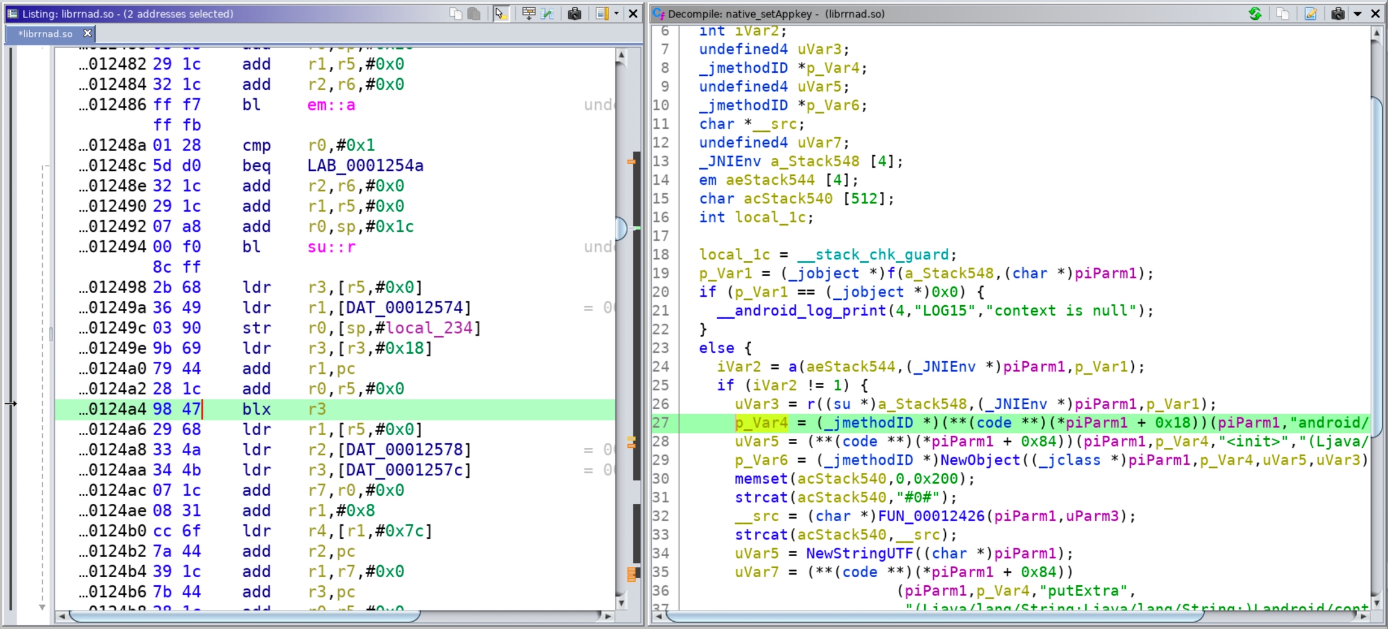Viewport: 1388px width, 629px height.
Task: Select the librrnad.so listing tab
Action: coord(46,34)
